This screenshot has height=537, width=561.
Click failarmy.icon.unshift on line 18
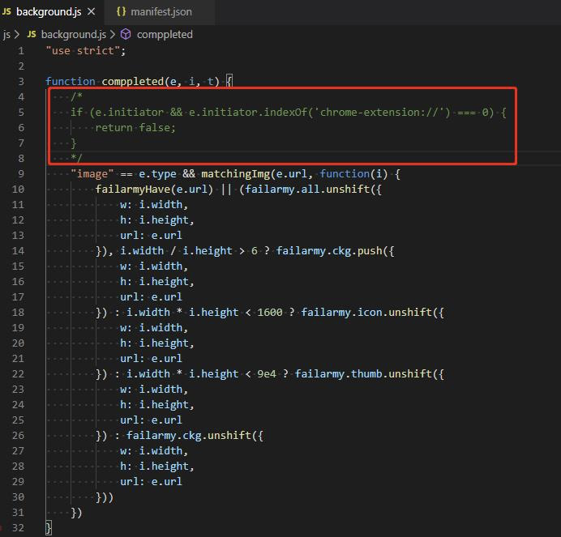(366, 312)
